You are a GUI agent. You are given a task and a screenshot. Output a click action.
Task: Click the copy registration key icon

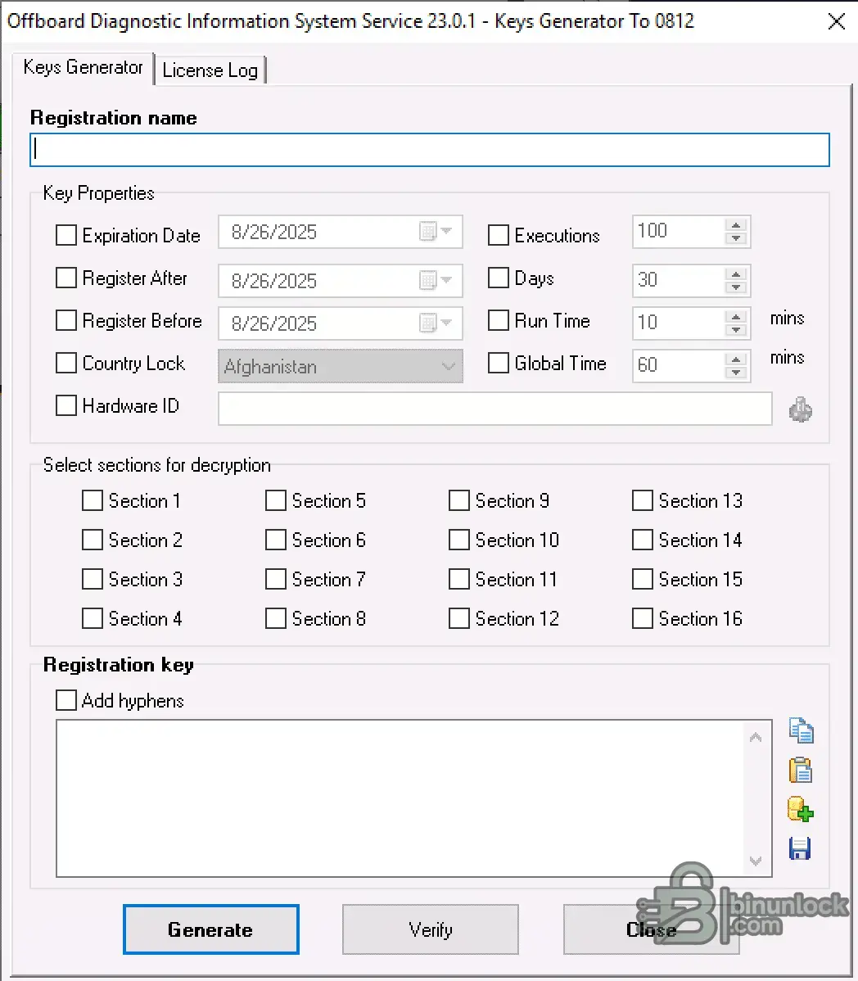(801, 730)
